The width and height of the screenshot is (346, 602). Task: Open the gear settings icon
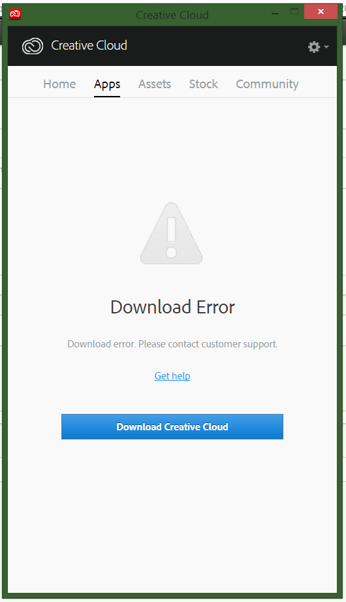[314, 47]
